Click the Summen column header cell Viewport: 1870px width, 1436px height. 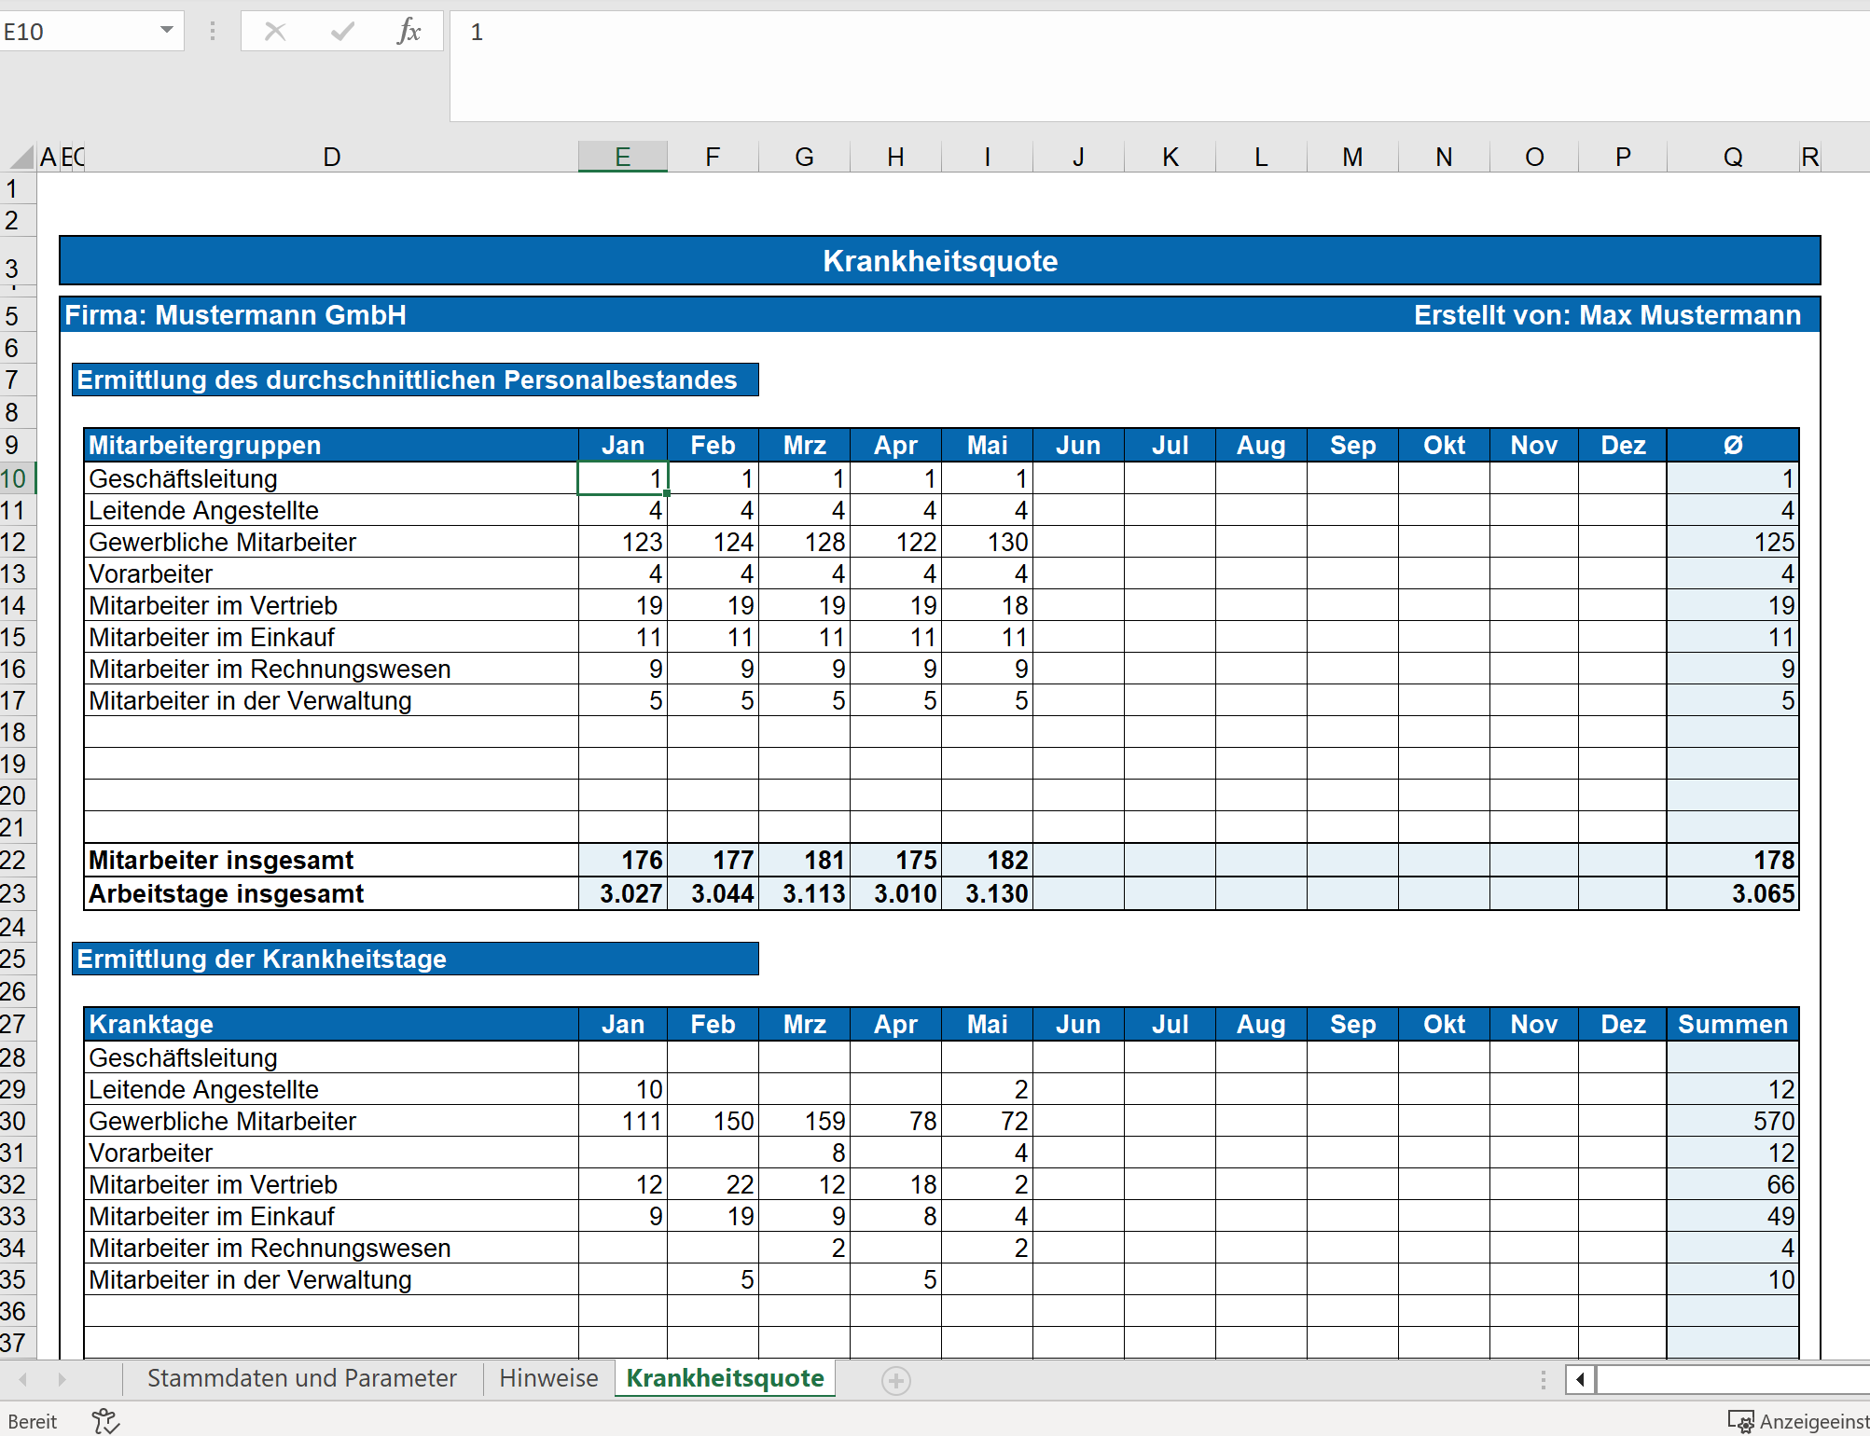pos(1733,1024)
